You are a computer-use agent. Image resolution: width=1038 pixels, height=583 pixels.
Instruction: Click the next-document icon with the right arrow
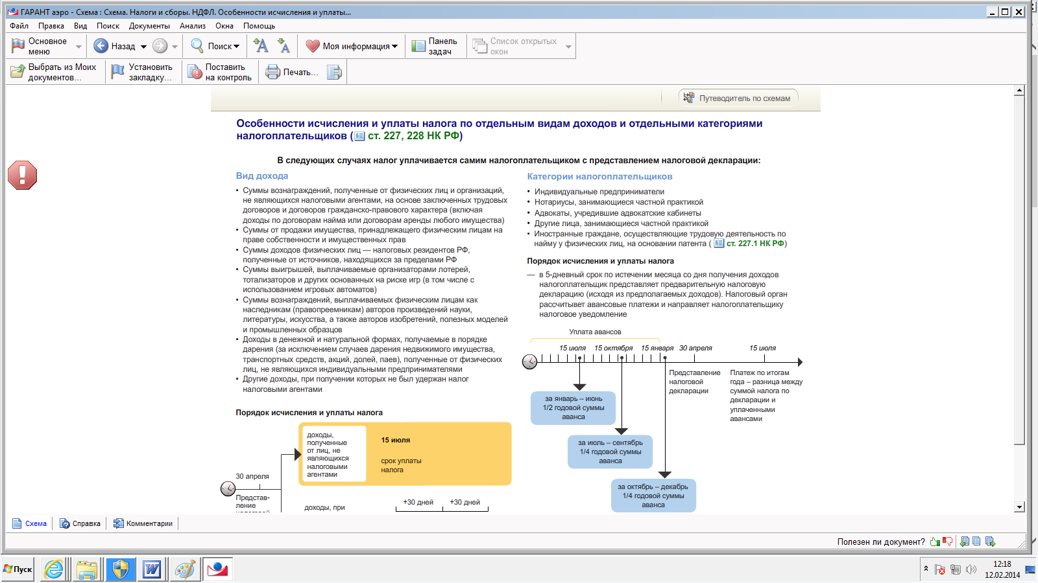[990, 542]
